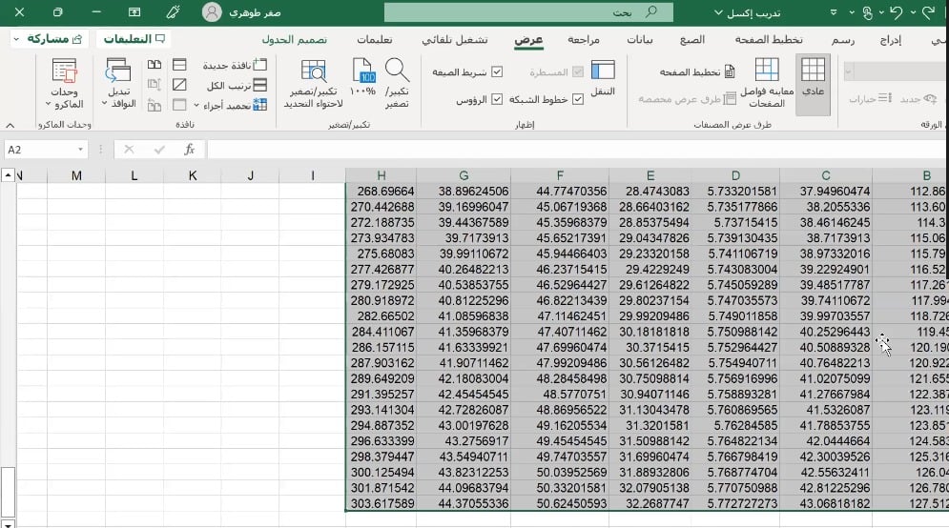This screenshot has height=528, width=949.
Task: Click the Share (مشاركة) button
Action: click(x=48, y=39)
